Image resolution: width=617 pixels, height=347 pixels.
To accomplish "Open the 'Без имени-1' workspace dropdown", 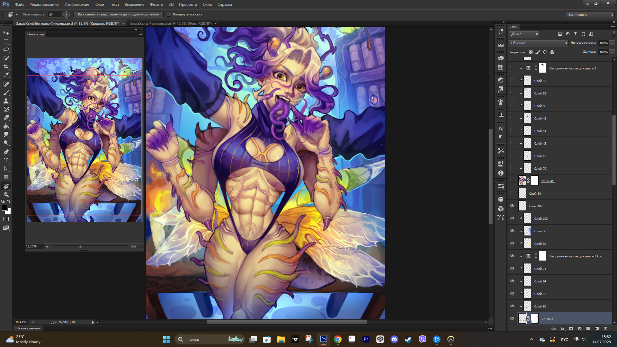I will pyautogui.click(x=590, y=14).
